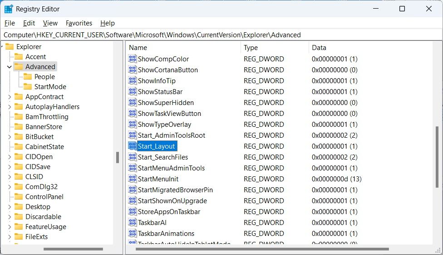The width and height of the screenshot is (443, 255).
Task: Click the DWORD icon beside ShowSuperHidden
Action: tap(132, 102)
